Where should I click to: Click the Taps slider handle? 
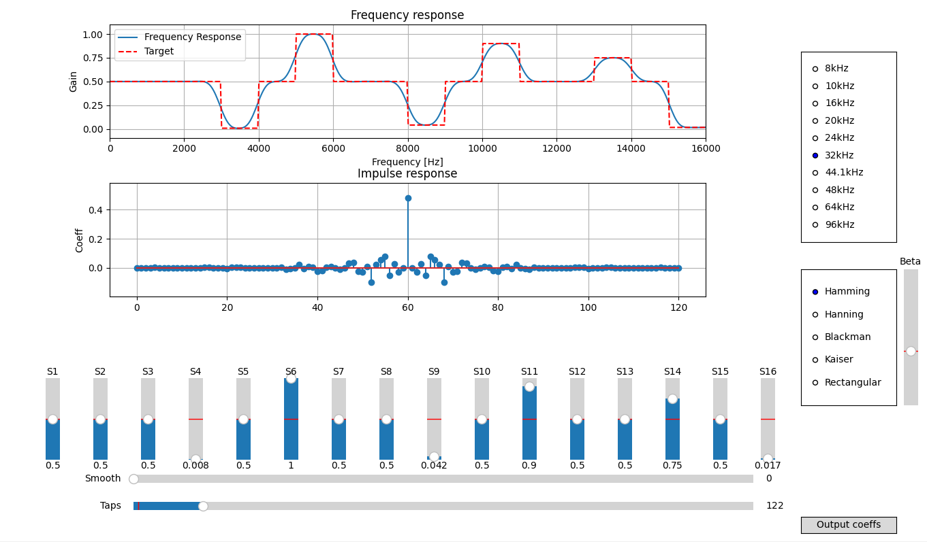point(203,506)
